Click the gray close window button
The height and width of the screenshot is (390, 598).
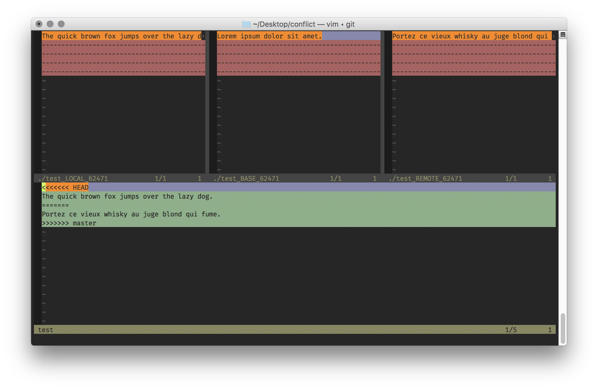click(x=39, y=24)
